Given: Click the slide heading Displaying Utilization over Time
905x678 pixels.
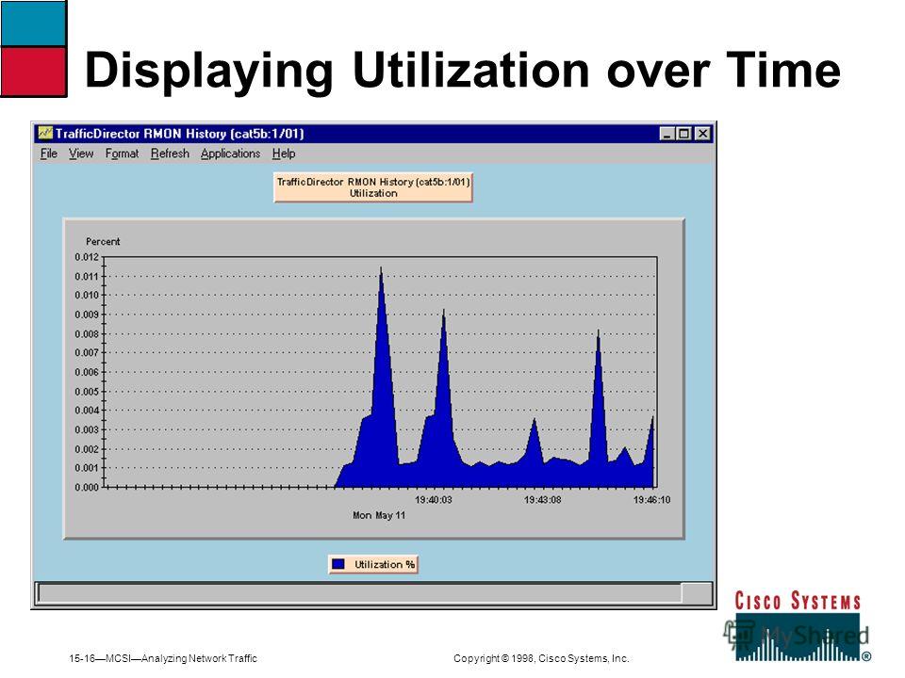Looking at the screenshot, I should coord(463,71).
